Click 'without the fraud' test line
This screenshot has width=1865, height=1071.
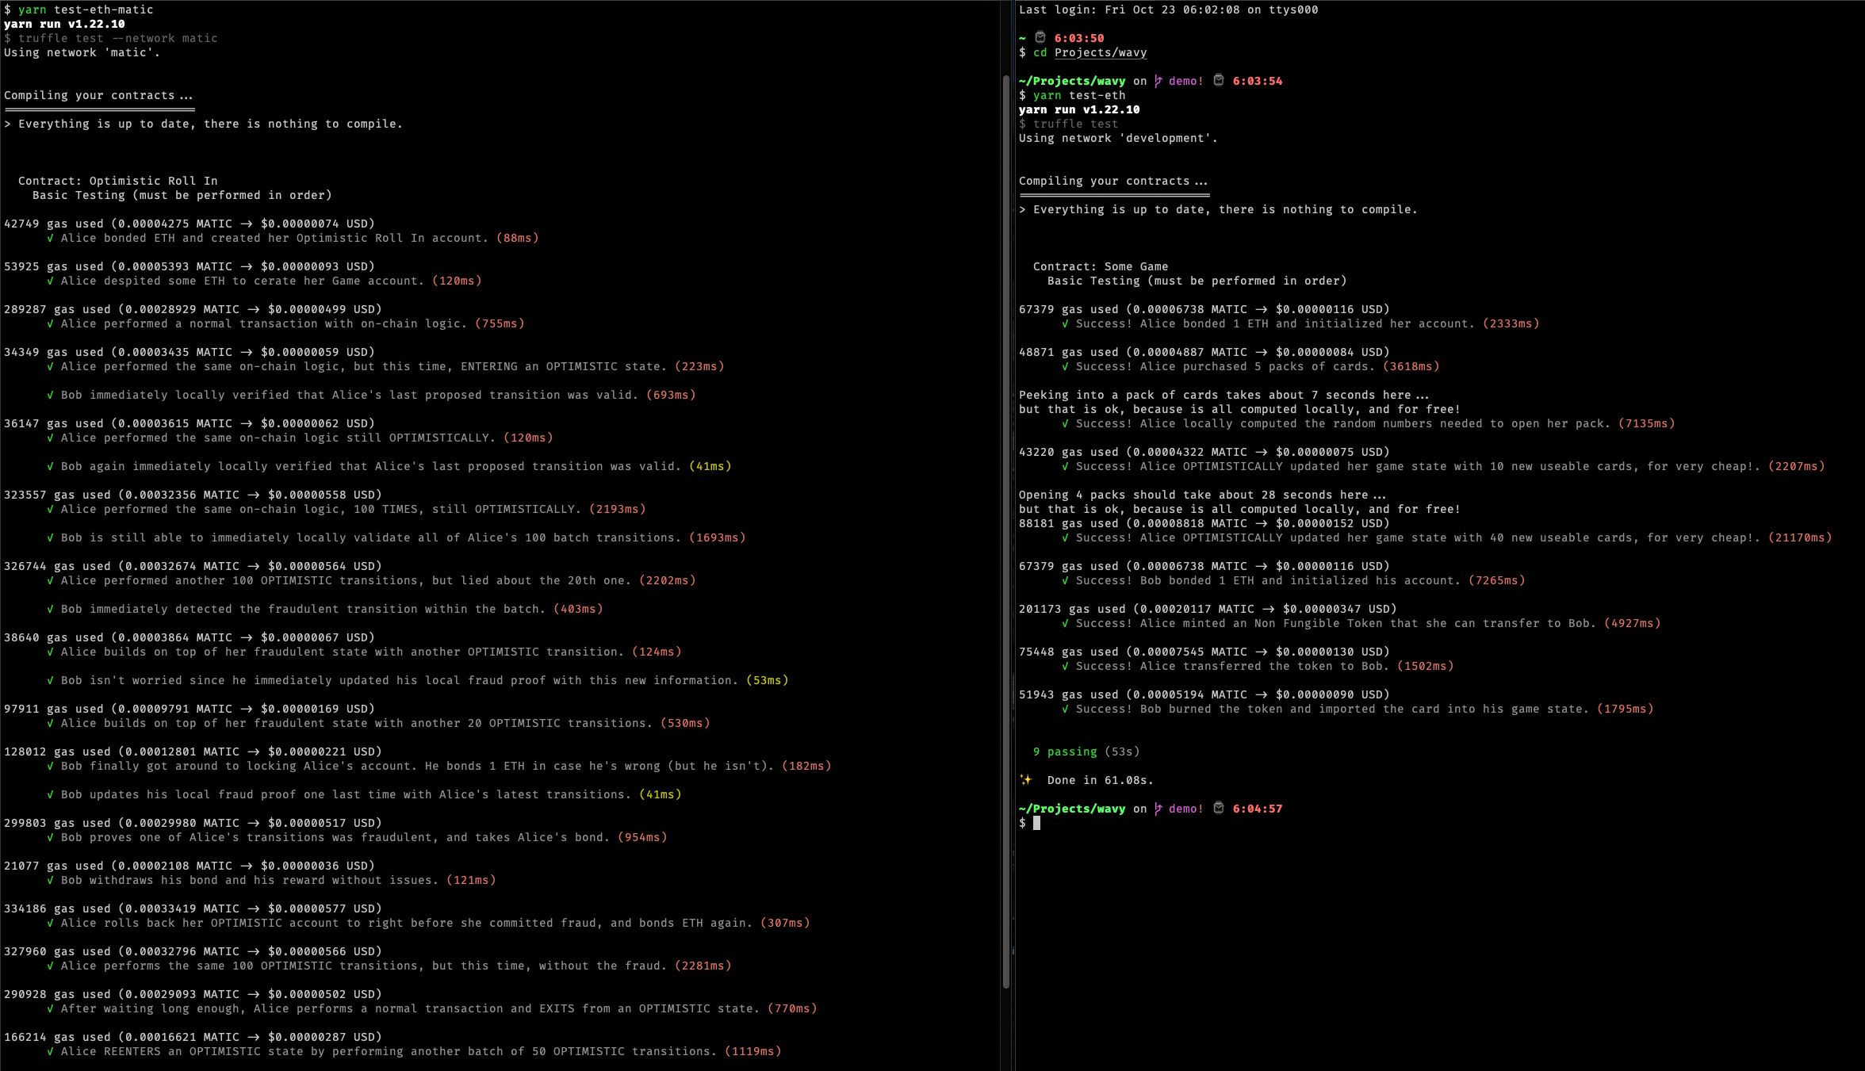coord(389,966)
